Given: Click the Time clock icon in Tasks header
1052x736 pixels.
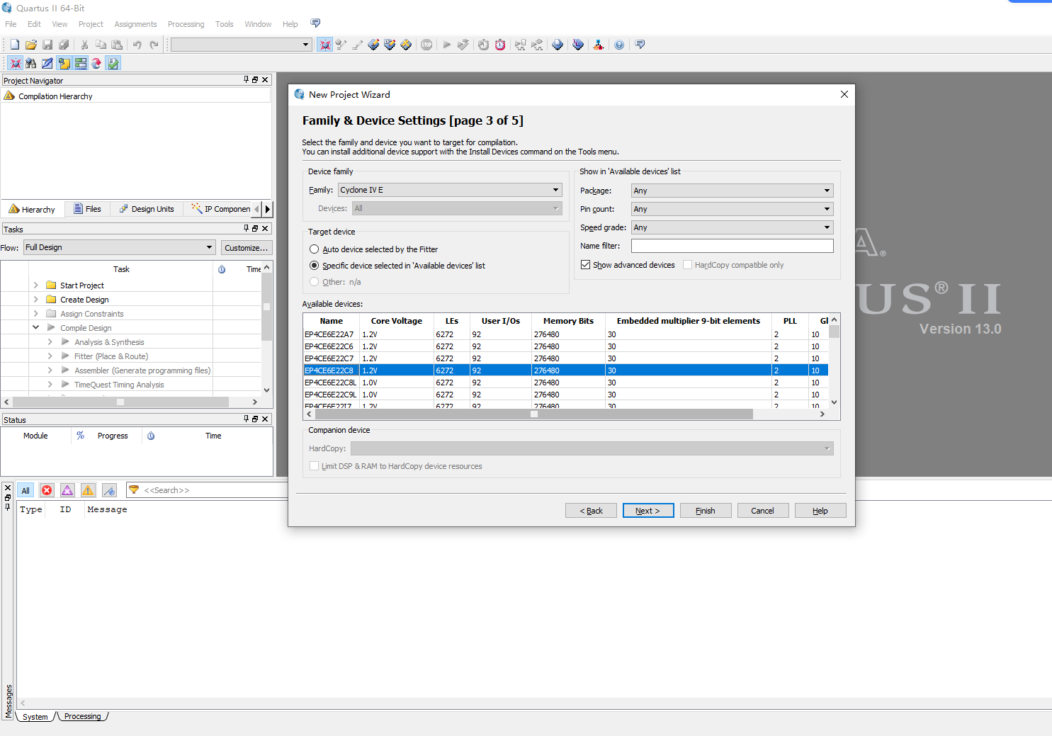Looking at the screenshot, I should [x=222, y=269].
